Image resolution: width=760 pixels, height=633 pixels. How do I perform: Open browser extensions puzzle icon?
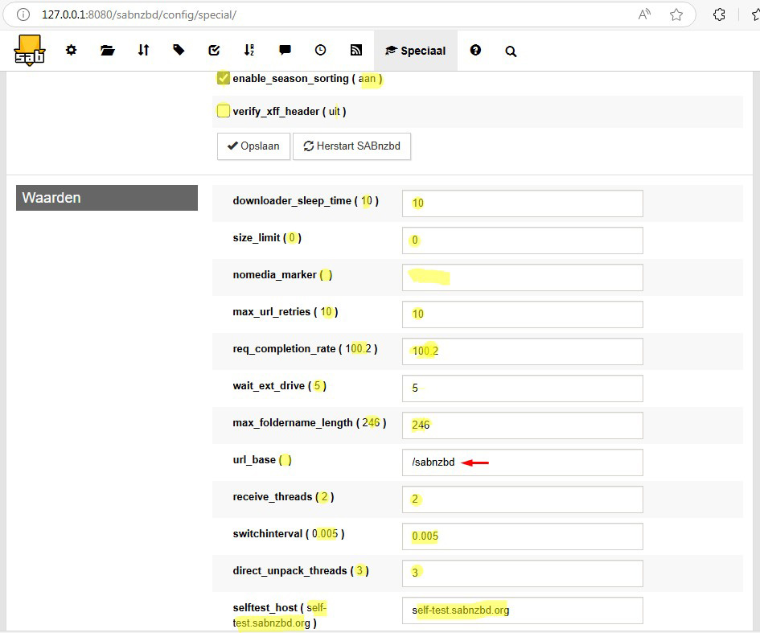coord(719,14)
